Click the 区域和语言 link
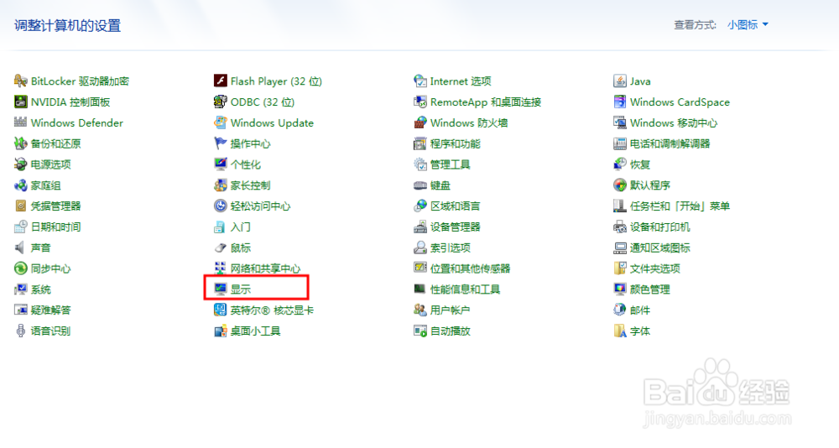Viewport: 839px width, 448px height. click(x=456, y=206)
